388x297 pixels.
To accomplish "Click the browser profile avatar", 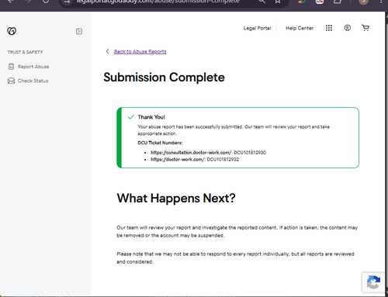I will 363,2.
